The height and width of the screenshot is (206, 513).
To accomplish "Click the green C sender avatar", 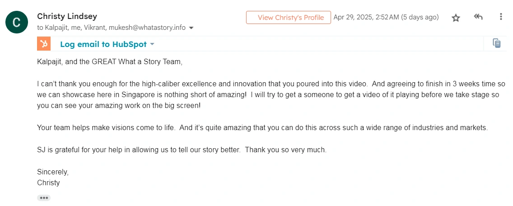I will coord(17,22).
